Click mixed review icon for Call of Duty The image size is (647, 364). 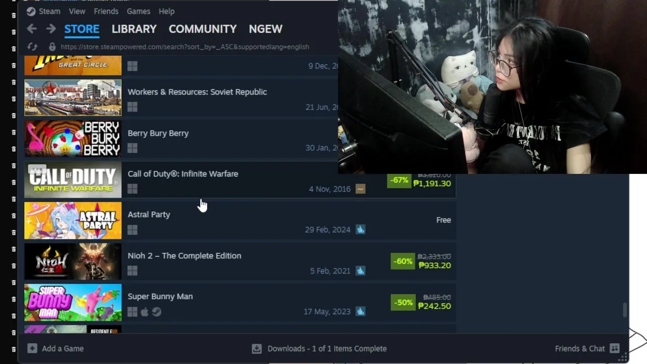(x=360, y=189)
